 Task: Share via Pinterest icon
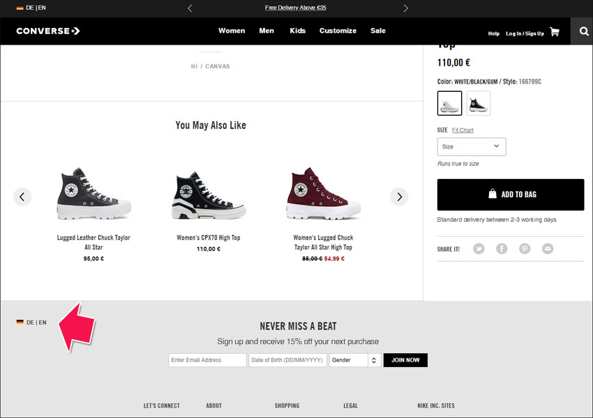(x=525, y=249)
